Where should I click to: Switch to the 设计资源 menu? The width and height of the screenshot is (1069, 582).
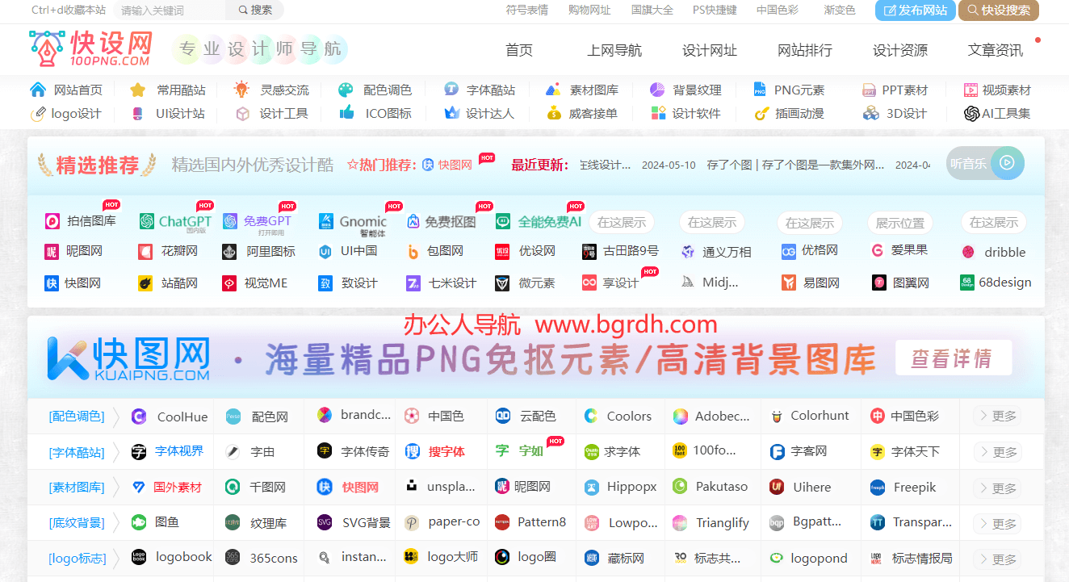[x=900, y=49]
